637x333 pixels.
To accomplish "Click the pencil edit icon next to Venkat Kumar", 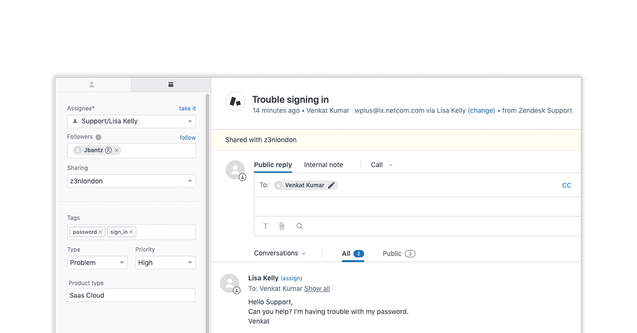I will coord(331,186).
